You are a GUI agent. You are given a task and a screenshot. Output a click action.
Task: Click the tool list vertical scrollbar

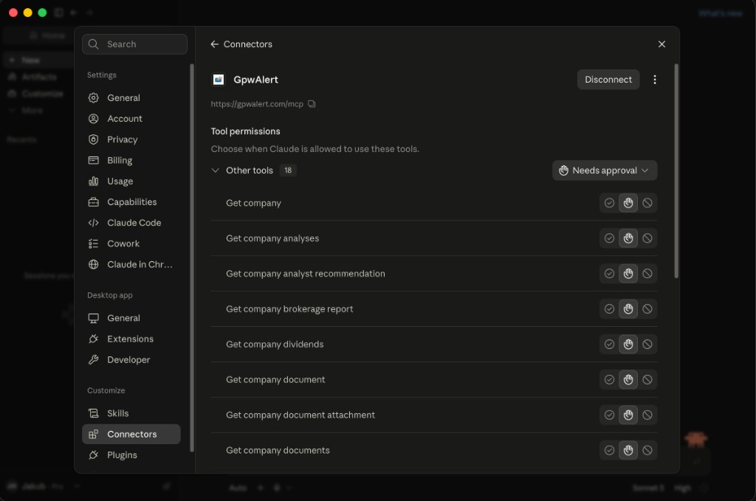676,171
